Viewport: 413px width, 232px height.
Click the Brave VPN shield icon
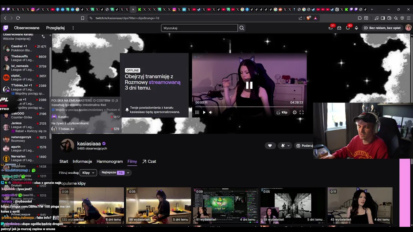pyautogui.click(x=402, y=18)
